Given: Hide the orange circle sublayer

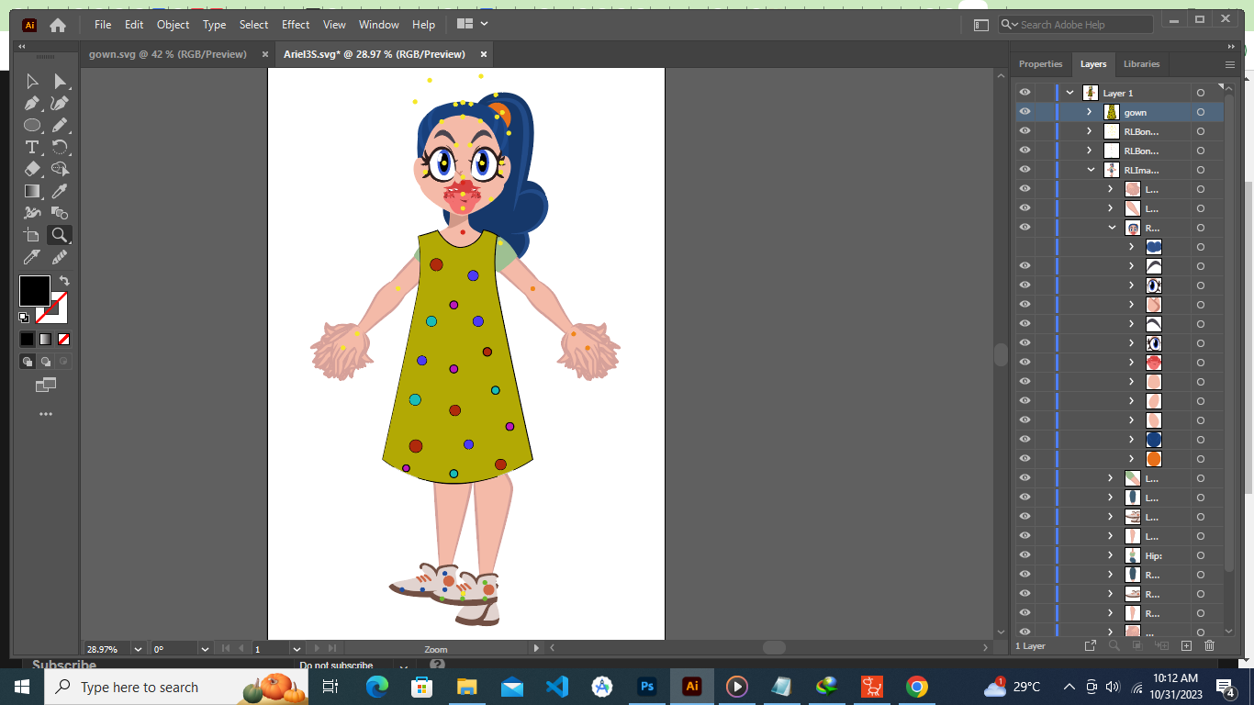Looking at the screenshot, I should 1025,459.
